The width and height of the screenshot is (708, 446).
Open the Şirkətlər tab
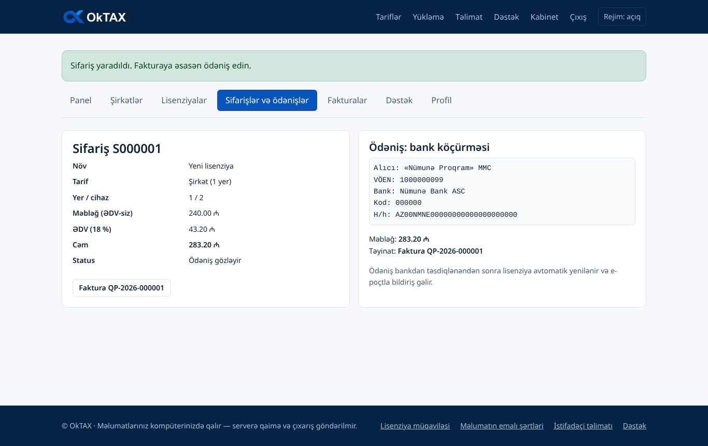[x=126, y=100]
